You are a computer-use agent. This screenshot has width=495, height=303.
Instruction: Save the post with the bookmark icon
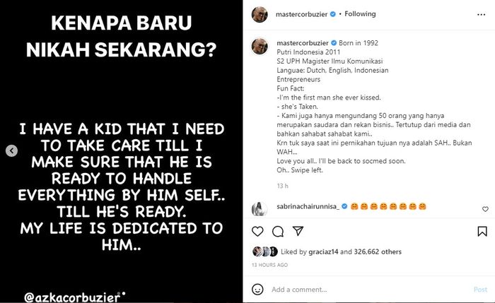[482, 232]
